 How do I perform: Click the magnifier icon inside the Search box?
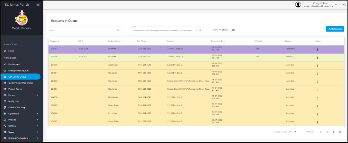(x=118, y=30)
